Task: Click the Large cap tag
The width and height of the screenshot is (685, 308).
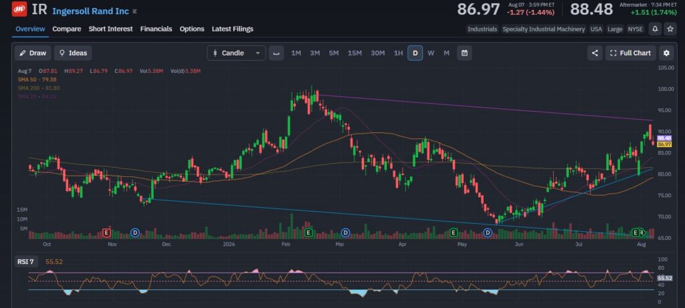Action: tap(615, 29)
